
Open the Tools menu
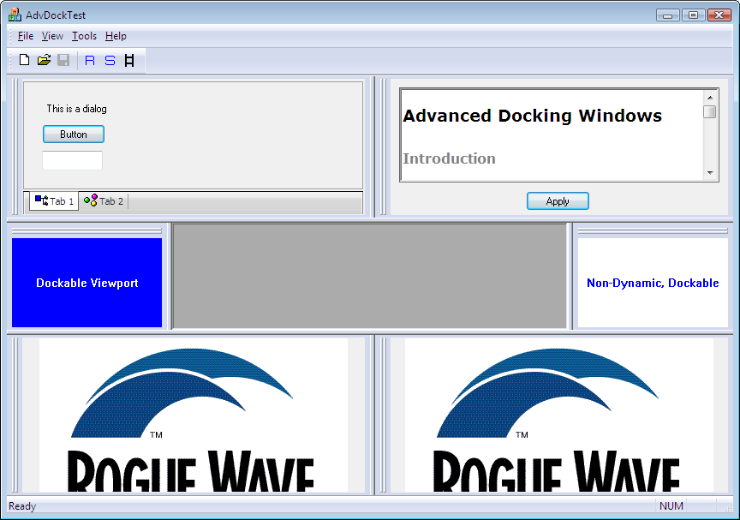tap(84, 36)
